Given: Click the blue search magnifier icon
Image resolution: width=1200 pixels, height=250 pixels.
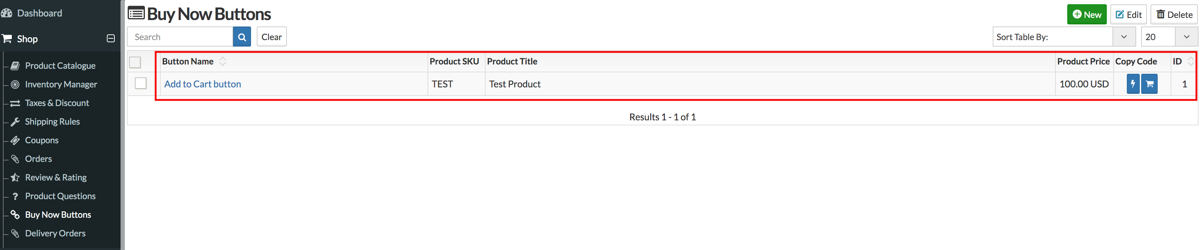Looking at the screenshot, I should tap(242, 37).
